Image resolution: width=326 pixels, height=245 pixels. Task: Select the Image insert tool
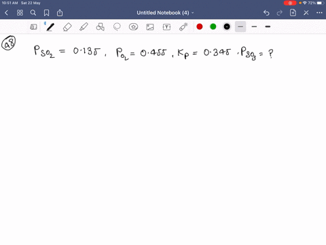pyautogui.click(x=150, y=27)
